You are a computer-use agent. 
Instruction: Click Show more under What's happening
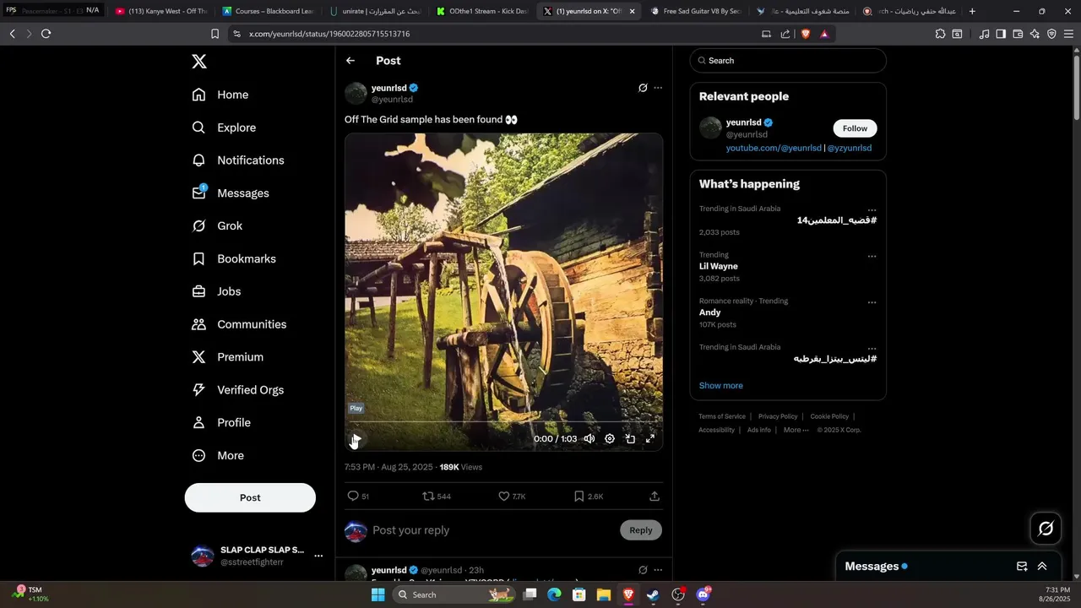coord(721,386)
